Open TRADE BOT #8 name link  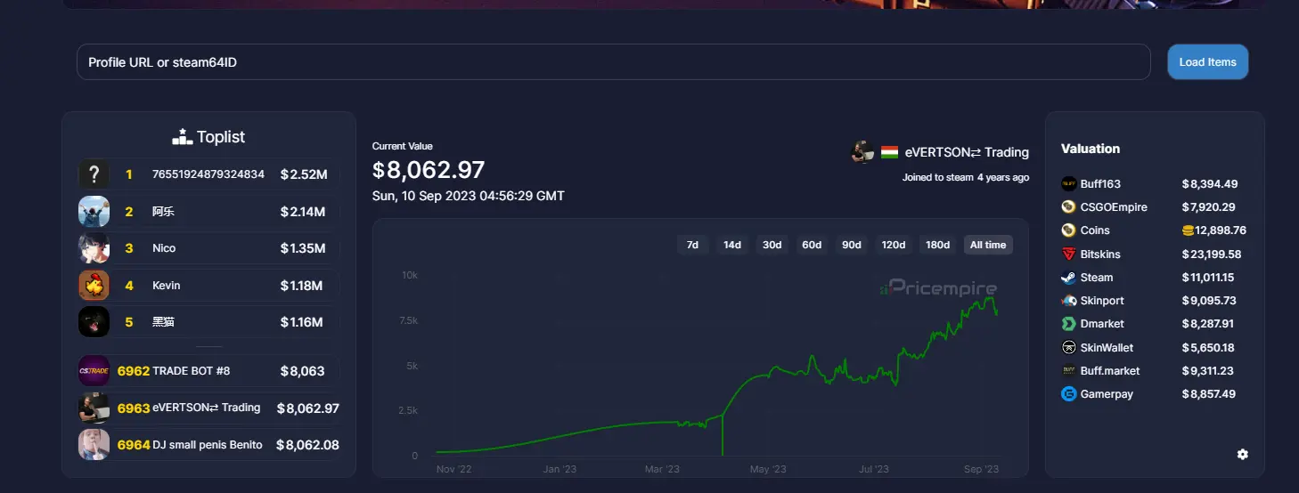click(192, 371)
